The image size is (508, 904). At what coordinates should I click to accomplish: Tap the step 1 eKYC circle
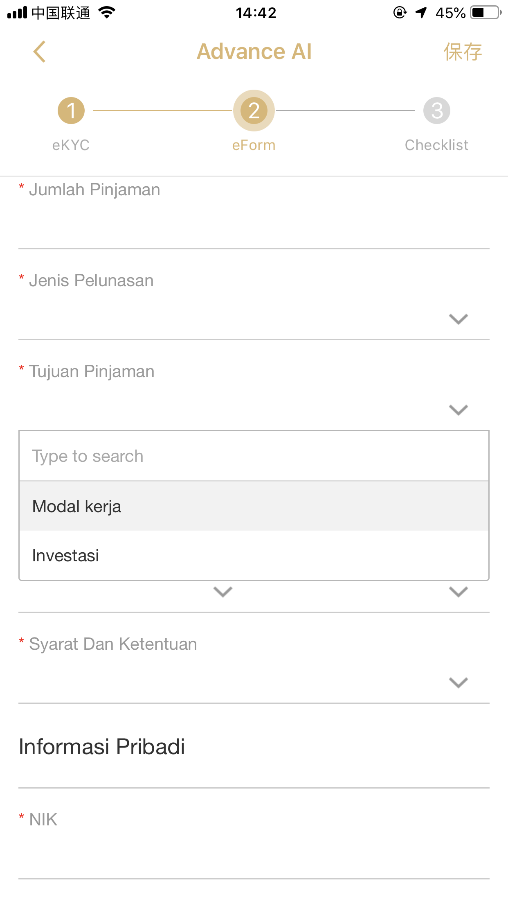(71, 111)
